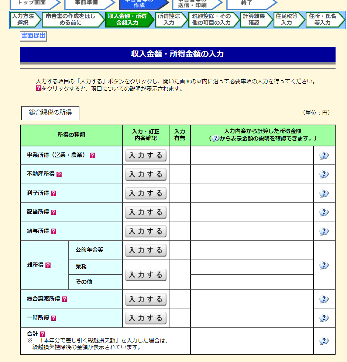The width and height of the screenshot is (347, 362).
Task: Open help for 事業所得（営業・農業） red question icon
Action: tap(92, 155)
